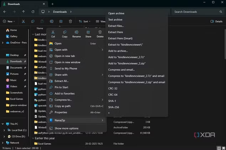Open Home in the sidebar
226x150 pixels.
pyautogui.click(x=14, y=30)
